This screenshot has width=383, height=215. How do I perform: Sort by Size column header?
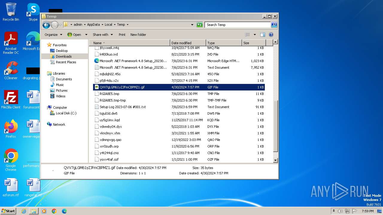point(254,43)
